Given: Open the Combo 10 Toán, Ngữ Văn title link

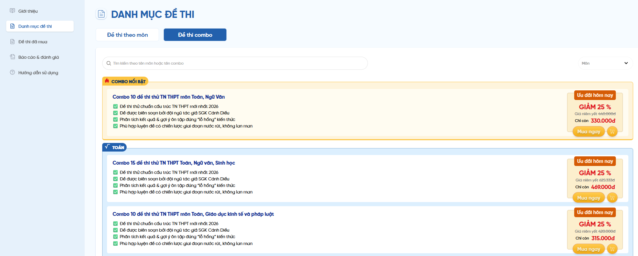Looking at the screenshot, I should [x=169, y=97].
